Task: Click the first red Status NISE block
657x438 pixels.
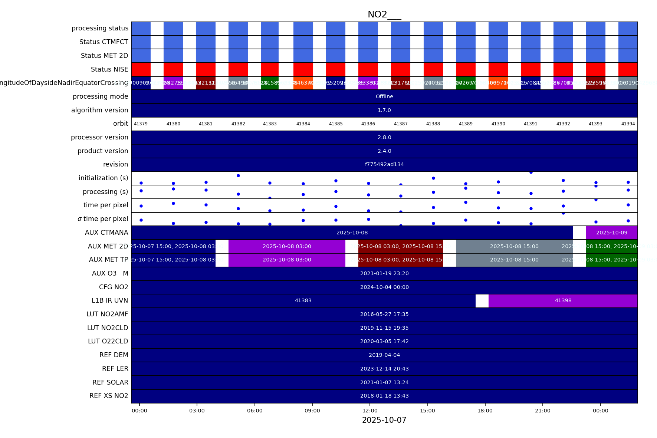Action: pyautogui.click(x=141, y=69)
